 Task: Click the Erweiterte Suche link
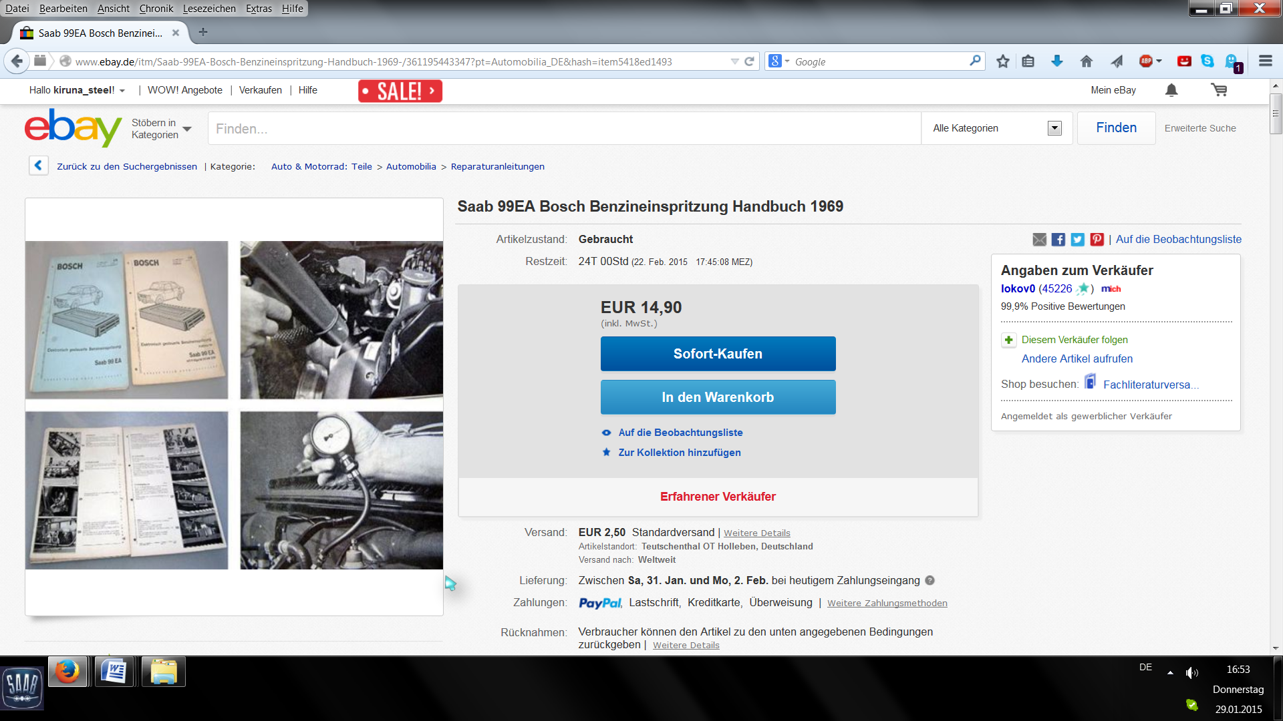(1200, 128)
